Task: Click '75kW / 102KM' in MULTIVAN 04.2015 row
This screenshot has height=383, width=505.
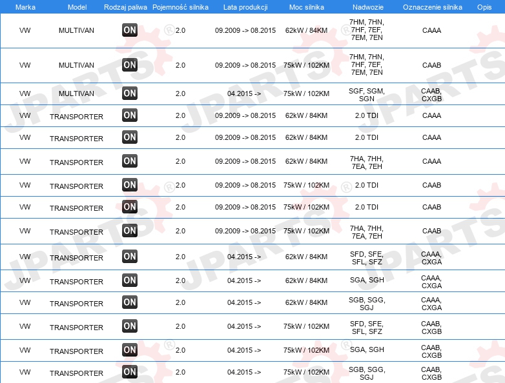Action: [306, 93]
